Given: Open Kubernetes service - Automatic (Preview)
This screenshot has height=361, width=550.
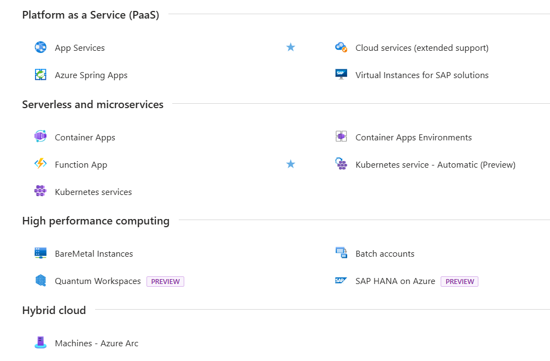Looking at the screenshot, I should click(x=435, y=165).
